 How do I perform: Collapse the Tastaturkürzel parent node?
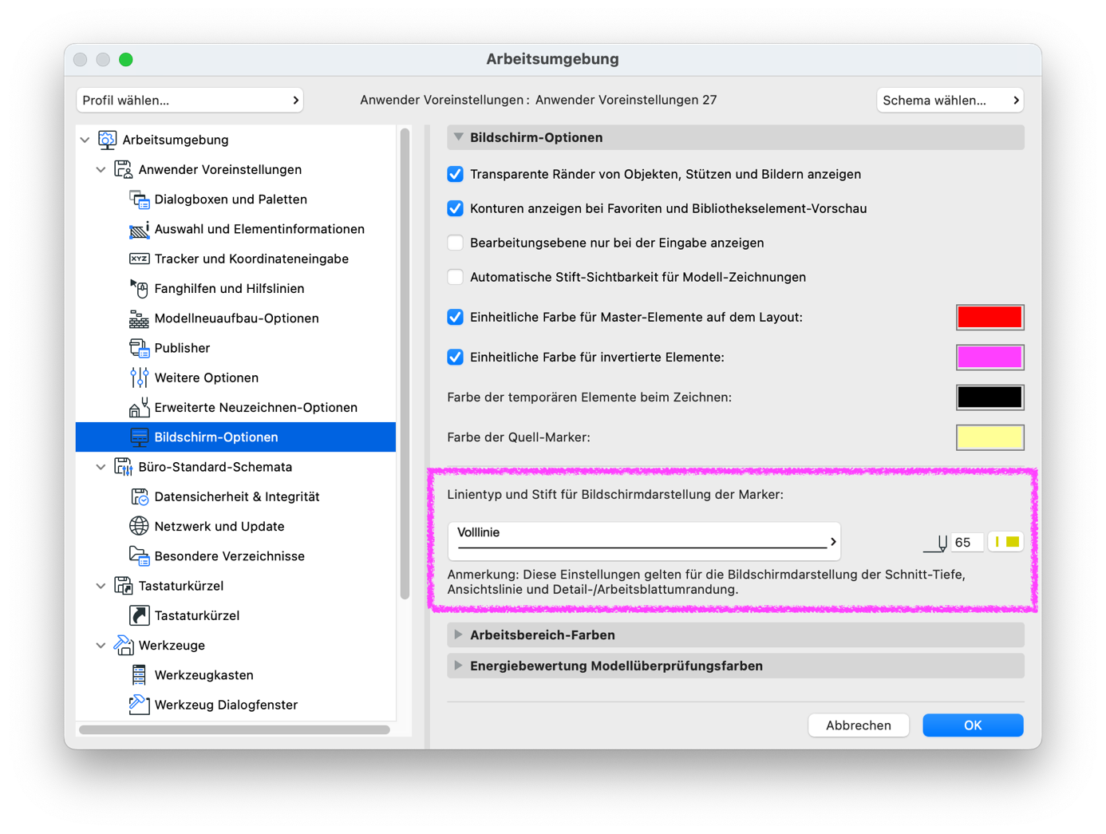point(101,586)
